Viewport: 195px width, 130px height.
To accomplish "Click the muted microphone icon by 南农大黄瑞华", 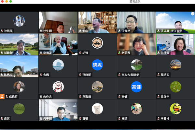I will (119, 75).
